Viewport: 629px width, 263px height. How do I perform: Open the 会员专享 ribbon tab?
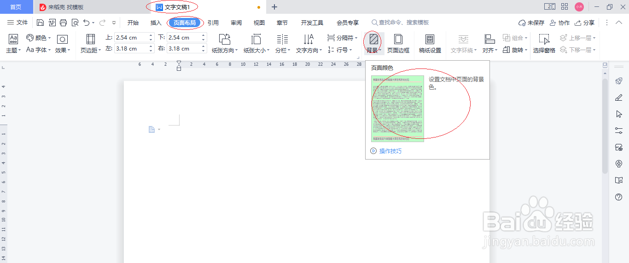click(348, 23)
